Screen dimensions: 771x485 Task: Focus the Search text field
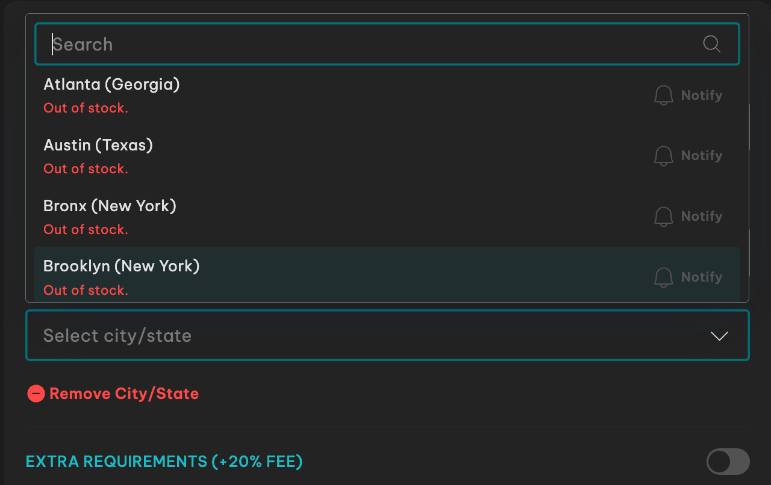click(x=387, y=44)
